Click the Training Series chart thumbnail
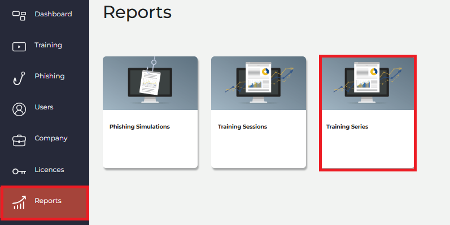 pos(368,83)
